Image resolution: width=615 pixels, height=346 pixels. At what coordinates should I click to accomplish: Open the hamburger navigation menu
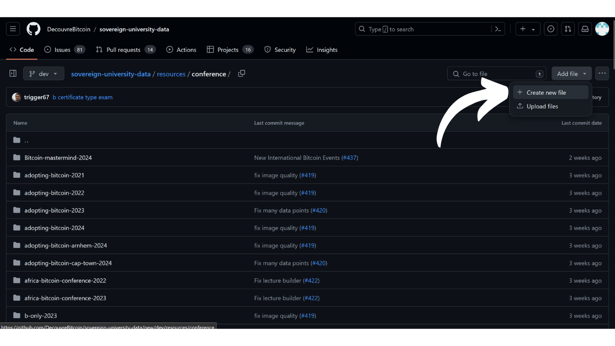13,29
